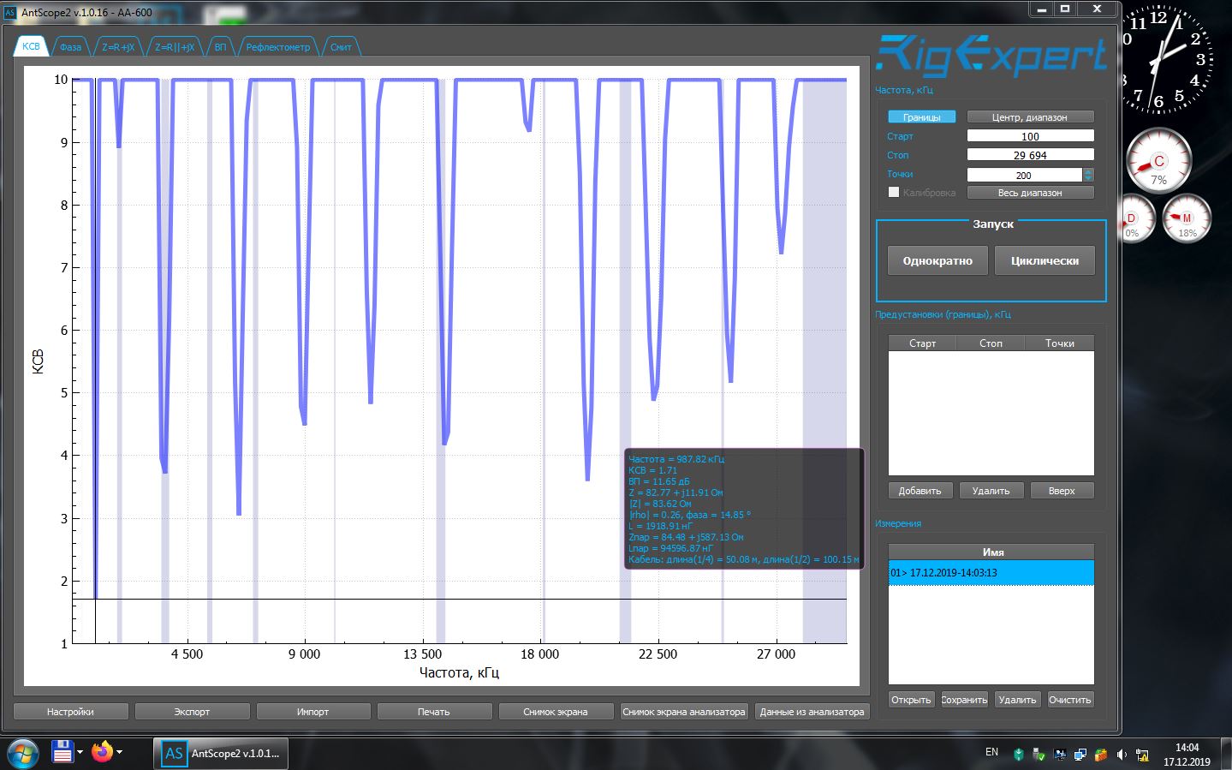The height and width of the screenshot is (770, 1232).
Task: Open the dropdown arrow beside the floppy icon
Action: (80, 753)
